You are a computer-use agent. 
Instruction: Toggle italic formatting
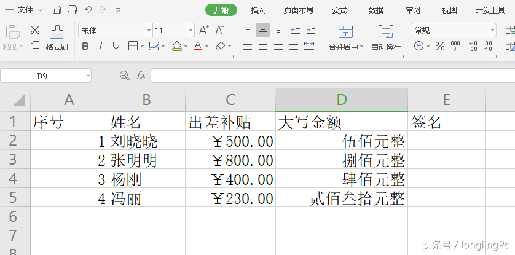pyautogui.click(x=101, y=46)
